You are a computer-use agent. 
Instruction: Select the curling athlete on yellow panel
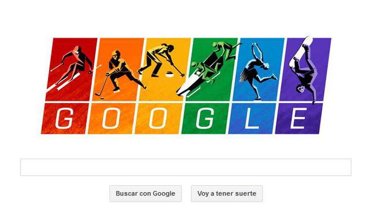point(161,60)
